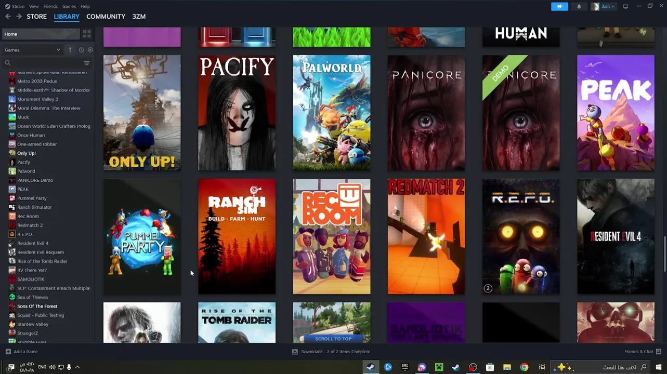Open the Panicore cover without Demo ribbon

pyautogui.click(x=426, y=113)
